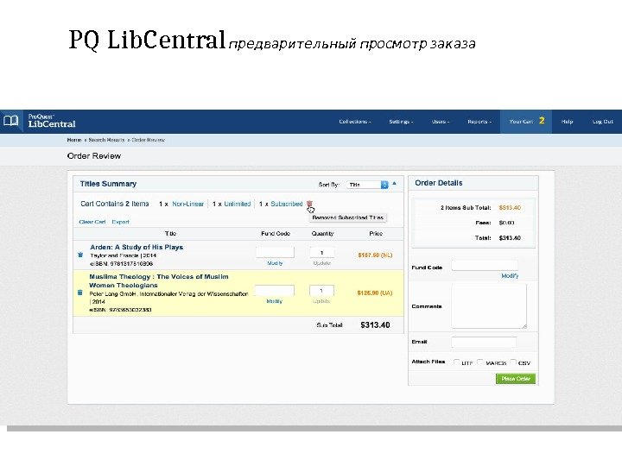Toggle sort direction arrow next to Sort By
Screen dimensions: 622x466
(394, 184)
